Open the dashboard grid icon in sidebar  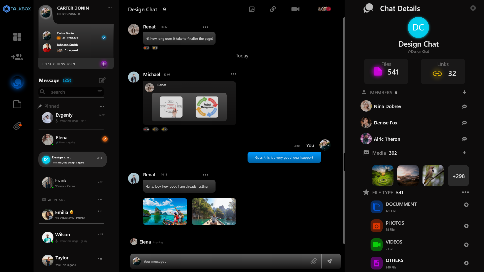click(17, 37)
